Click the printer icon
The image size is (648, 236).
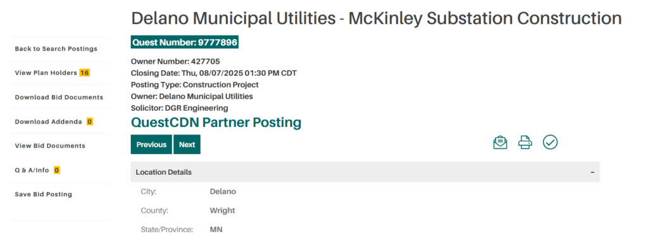click(525, 142)
